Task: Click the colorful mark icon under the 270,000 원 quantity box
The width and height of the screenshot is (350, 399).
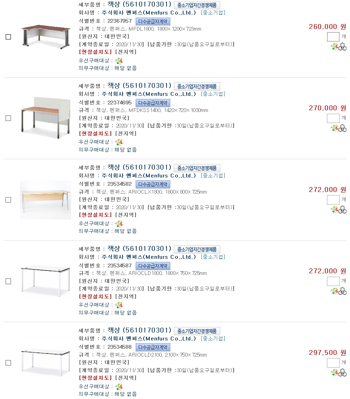Action: (x=335, y=128)
